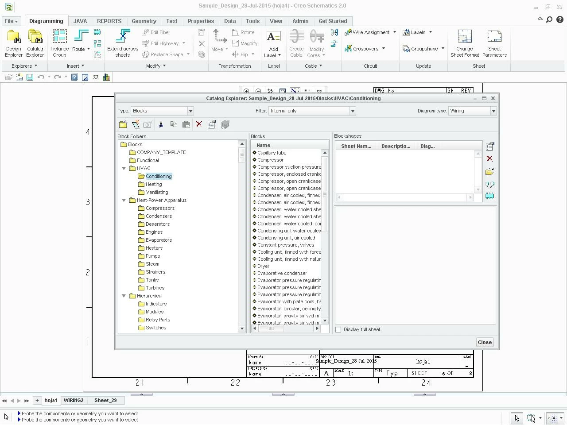567x425 pixels.
Task: Open the Get Started tab
Action: pyautogui.click(x=333, y=21)
